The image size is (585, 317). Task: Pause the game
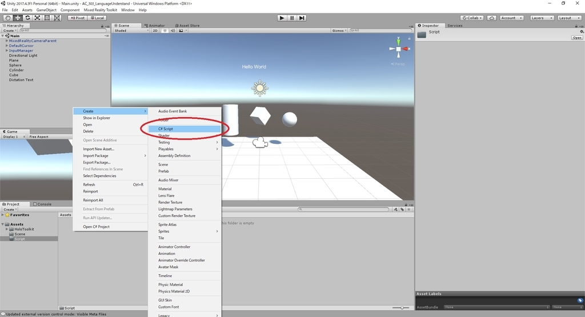[292, 18]
